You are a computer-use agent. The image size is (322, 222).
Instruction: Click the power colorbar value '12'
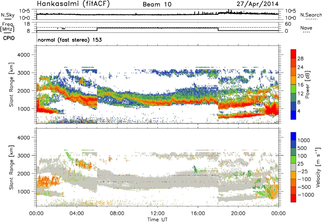pos(300,94)
